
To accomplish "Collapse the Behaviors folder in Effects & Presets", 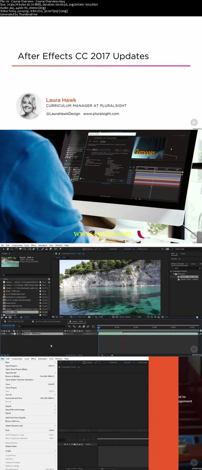I will [173, 274].
